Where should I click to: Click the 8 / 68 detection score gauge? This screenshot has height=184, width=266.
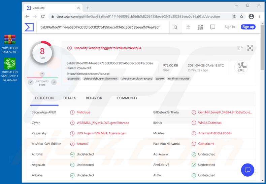point(42,53)
